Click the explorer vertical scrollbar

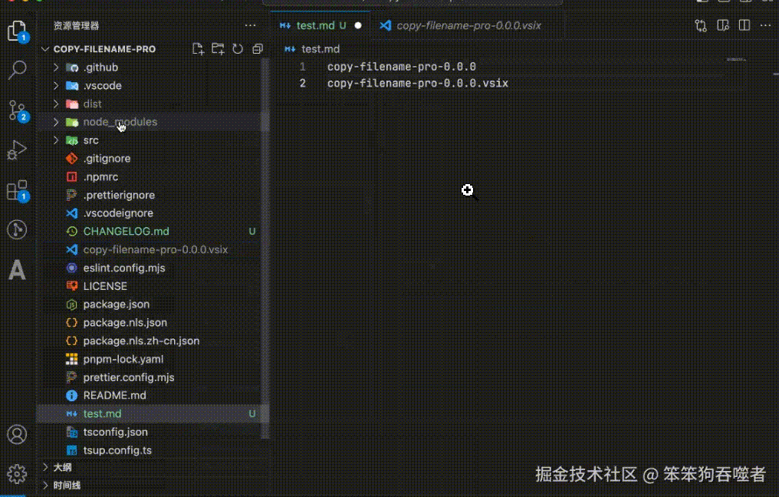click(x=265, y=248)
